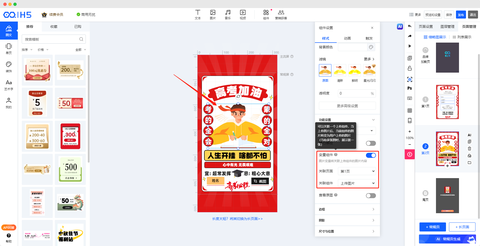Open the 单页 sidebar section

(x=9, y=49)
